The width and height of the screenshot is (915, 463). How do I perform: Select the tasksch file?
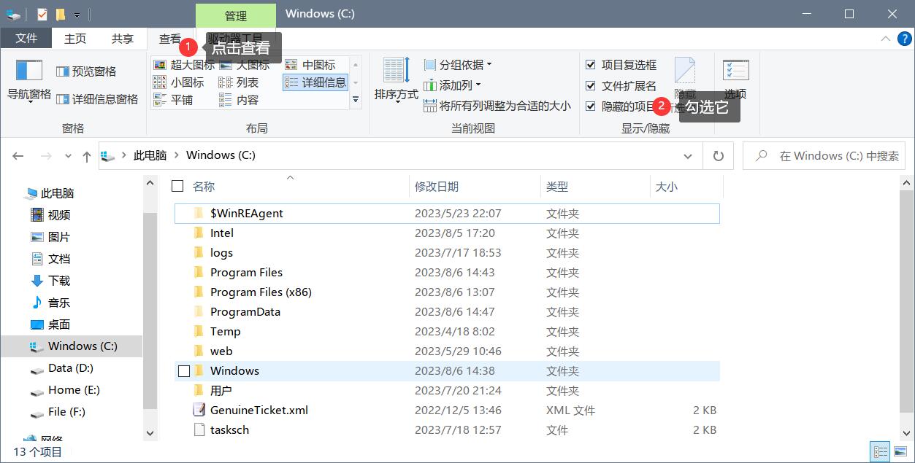pyautogui.click(x=447, y=430)
